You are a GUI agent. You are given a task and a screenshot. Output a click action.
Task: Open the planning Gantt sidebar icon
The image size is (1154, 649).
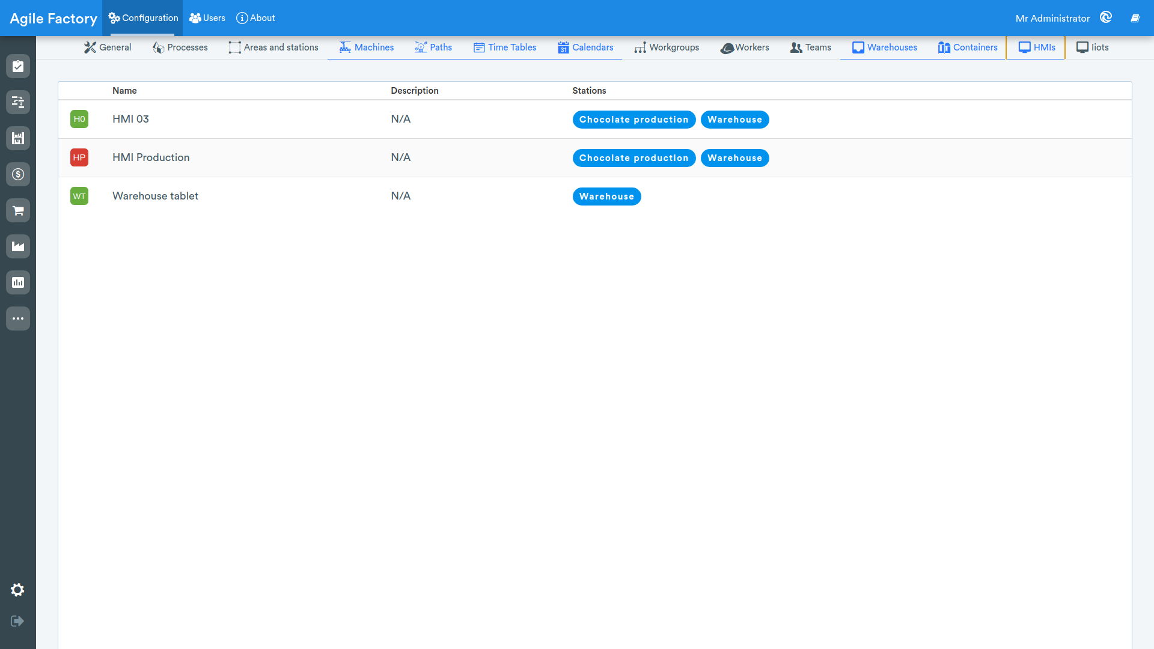(18, 102)
